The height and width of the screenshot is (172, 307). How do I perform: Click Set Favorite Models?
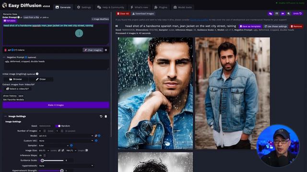pyautogui.click(x=13, y=100)
